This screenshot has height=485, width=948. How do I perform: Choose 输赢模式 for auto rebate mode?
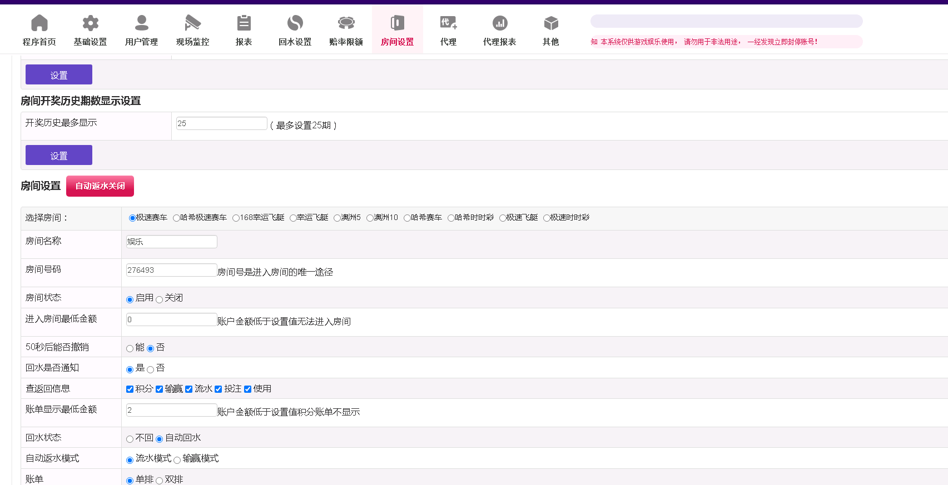[x=177, y=460]
